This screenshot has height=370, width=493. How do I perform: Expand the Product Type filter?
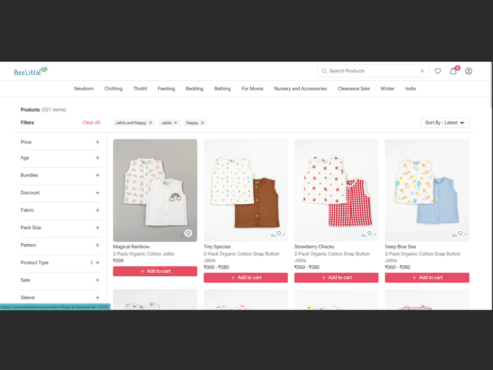[98, 263]
